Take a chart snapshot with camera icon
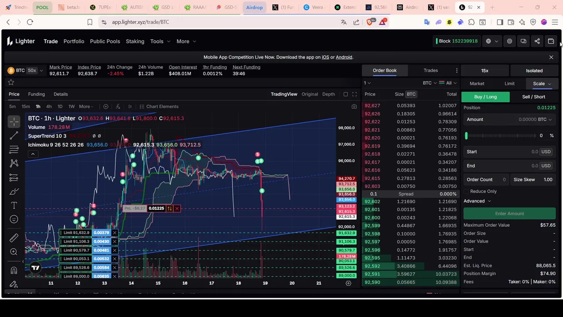 (x=354, y=107)
